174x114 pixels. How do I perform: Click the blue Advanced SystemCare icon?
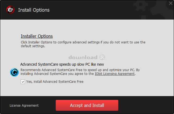(x=14, y=72)
